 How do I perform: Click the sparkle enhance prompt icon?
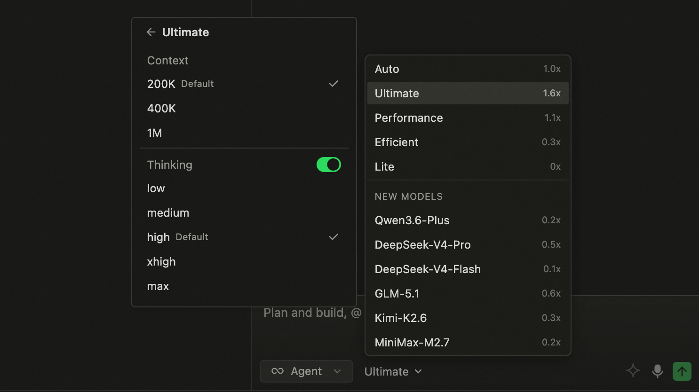tap(633, 371)
